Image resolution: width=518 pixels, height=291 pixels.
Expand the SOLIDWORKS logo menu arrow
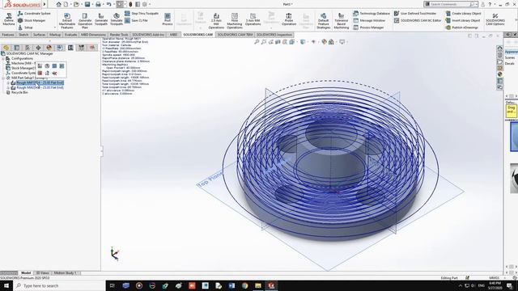(x=45, y=4)
